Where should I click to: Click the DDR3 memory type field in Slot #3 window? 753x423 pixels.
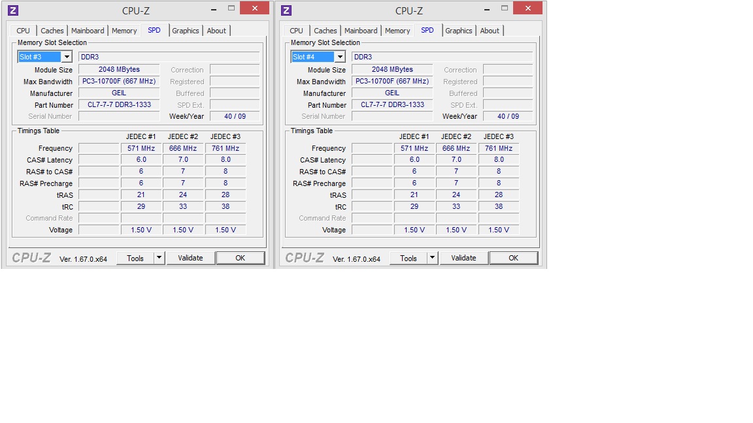point(169,57)
